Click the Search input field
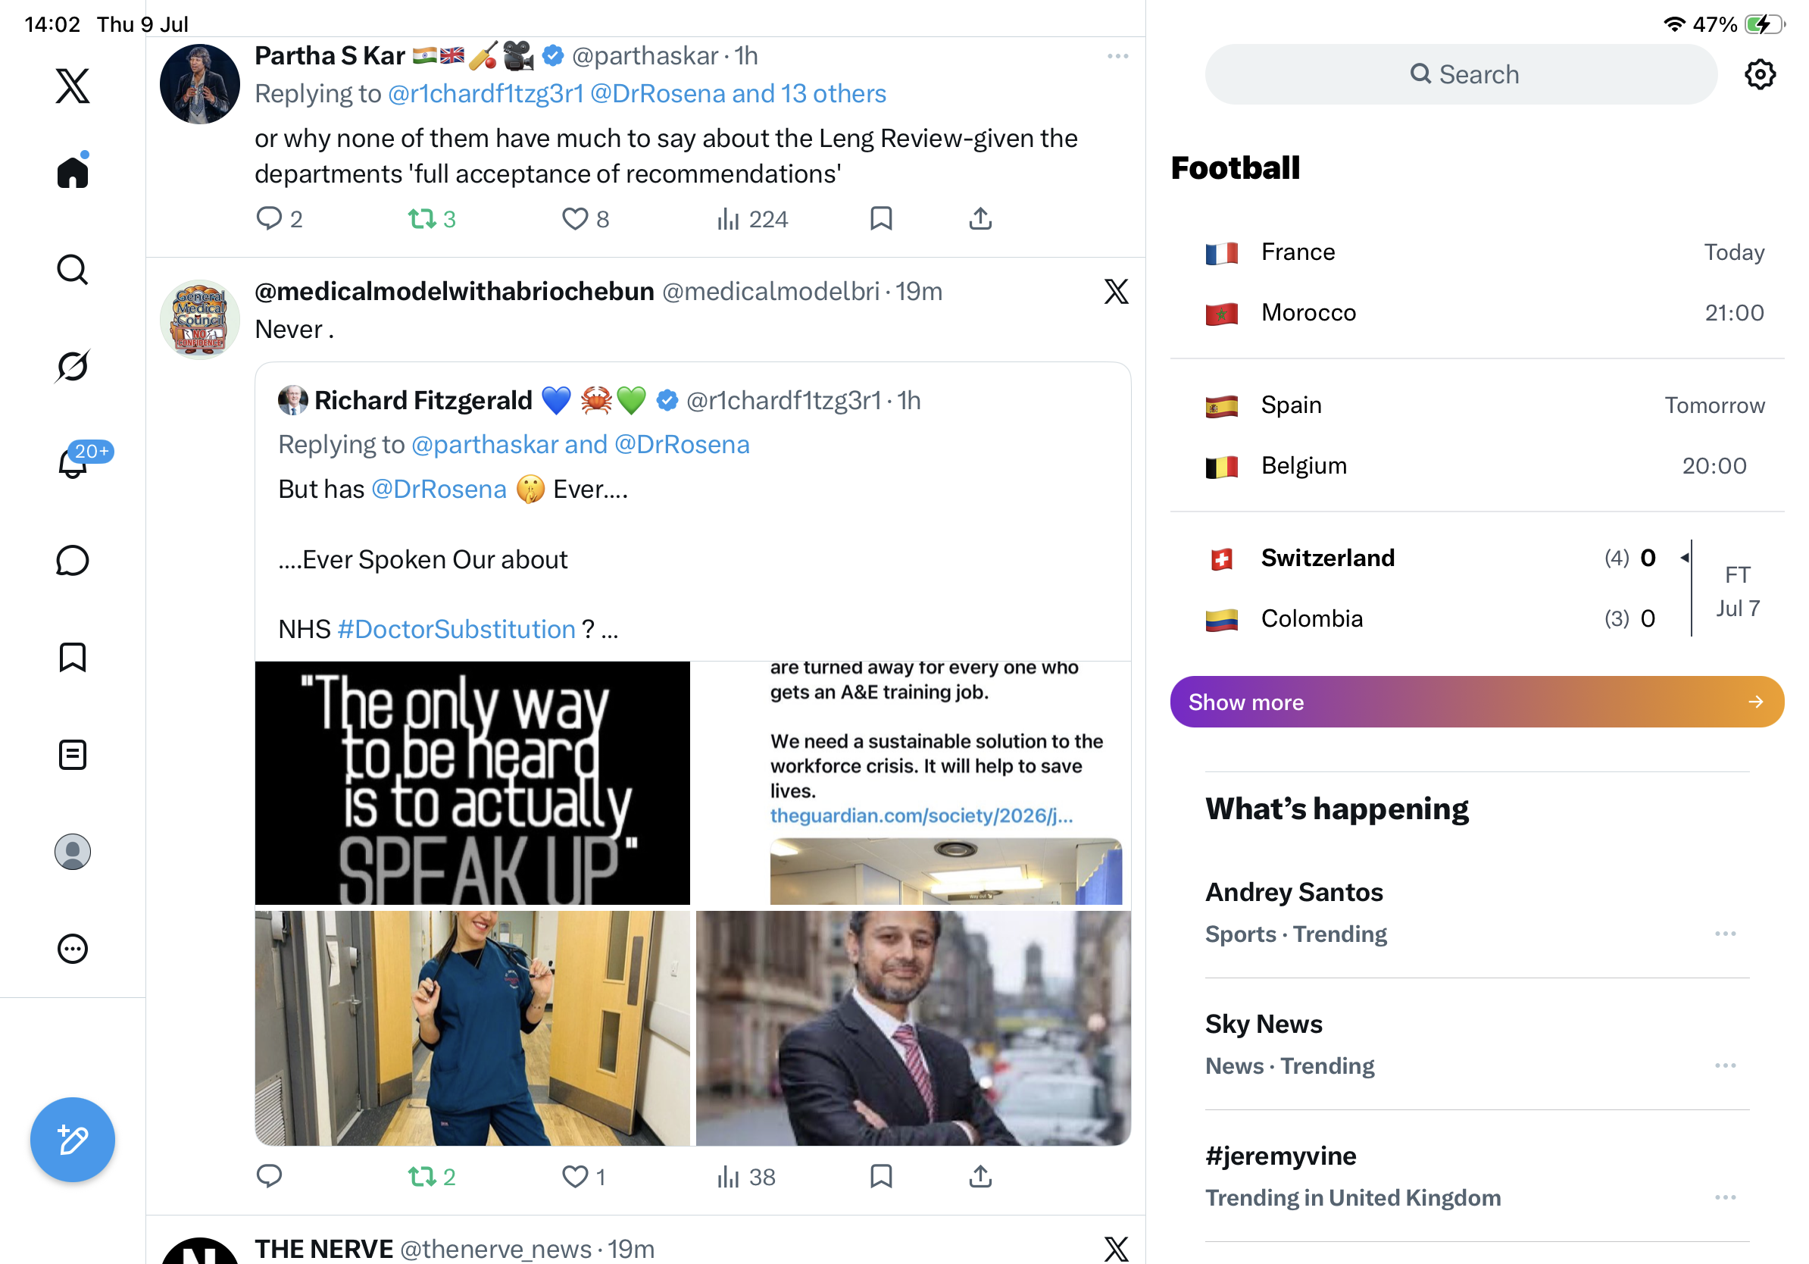1809x1264 pixels. [1461, 74]
